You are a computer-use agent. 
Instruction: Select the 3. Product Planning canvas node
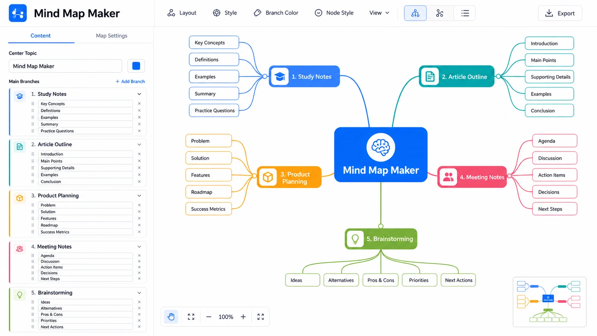289,177
